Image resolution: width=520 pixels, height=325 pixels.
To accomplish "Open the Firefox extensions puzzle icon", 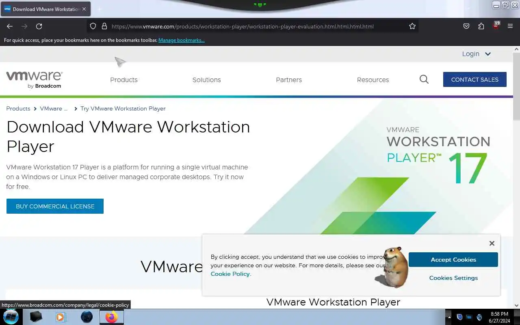I will pyautogui.click(x=481, y=26).
